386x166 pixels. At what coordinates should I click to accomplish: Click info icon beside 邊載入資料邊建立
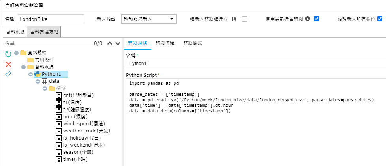click(234, 19)
